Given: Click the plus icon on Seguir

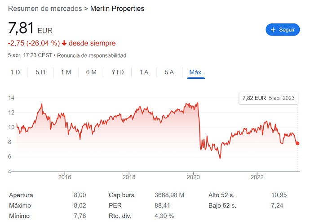Looking at the screenshot, I should pyautogui.click(x=273, y=30).
